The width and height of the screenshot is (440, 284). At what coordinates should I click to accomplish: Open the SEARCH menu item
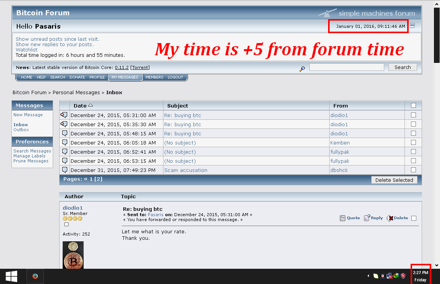(58, 77)
